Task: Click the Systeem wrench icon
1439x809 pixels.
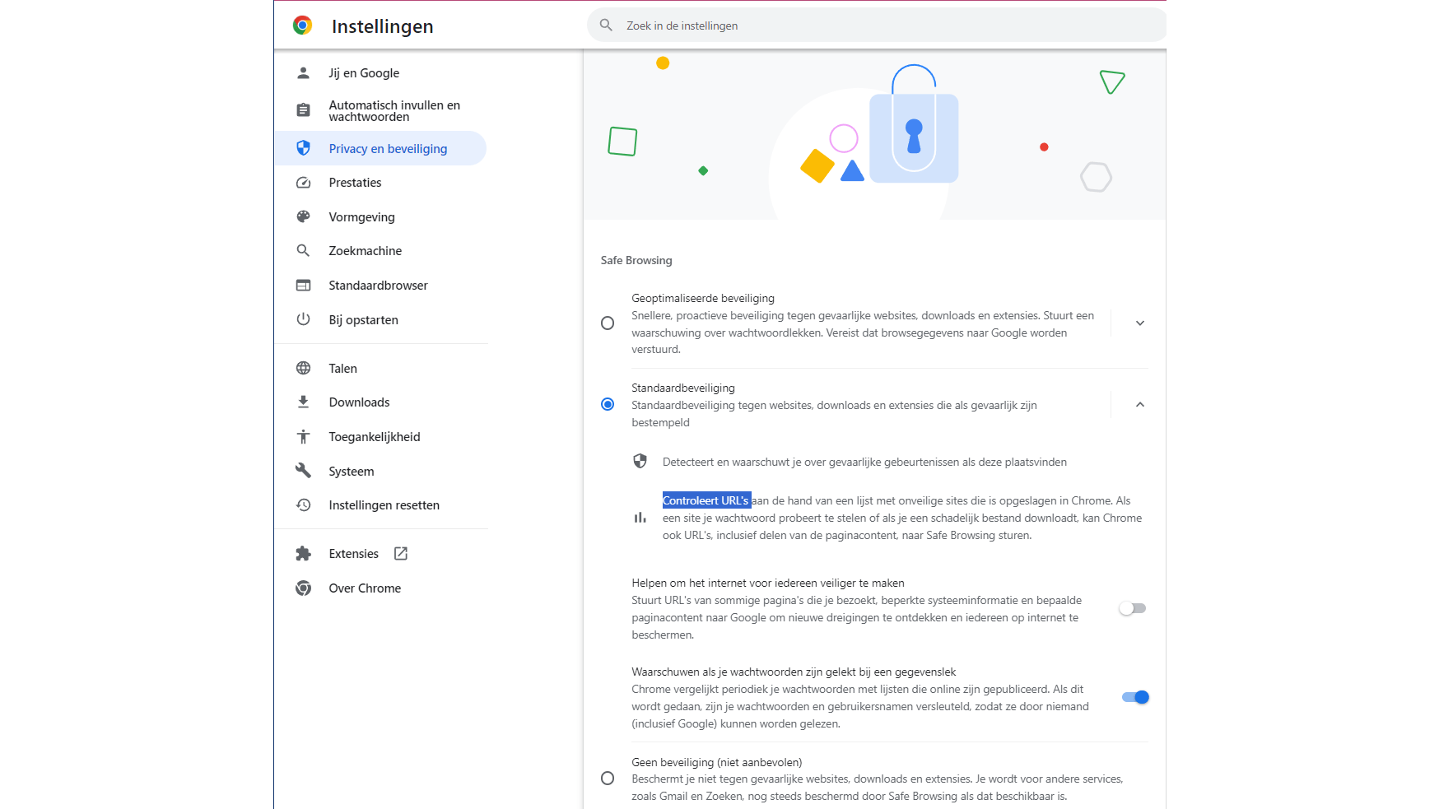Action: [x=303, y=471]
